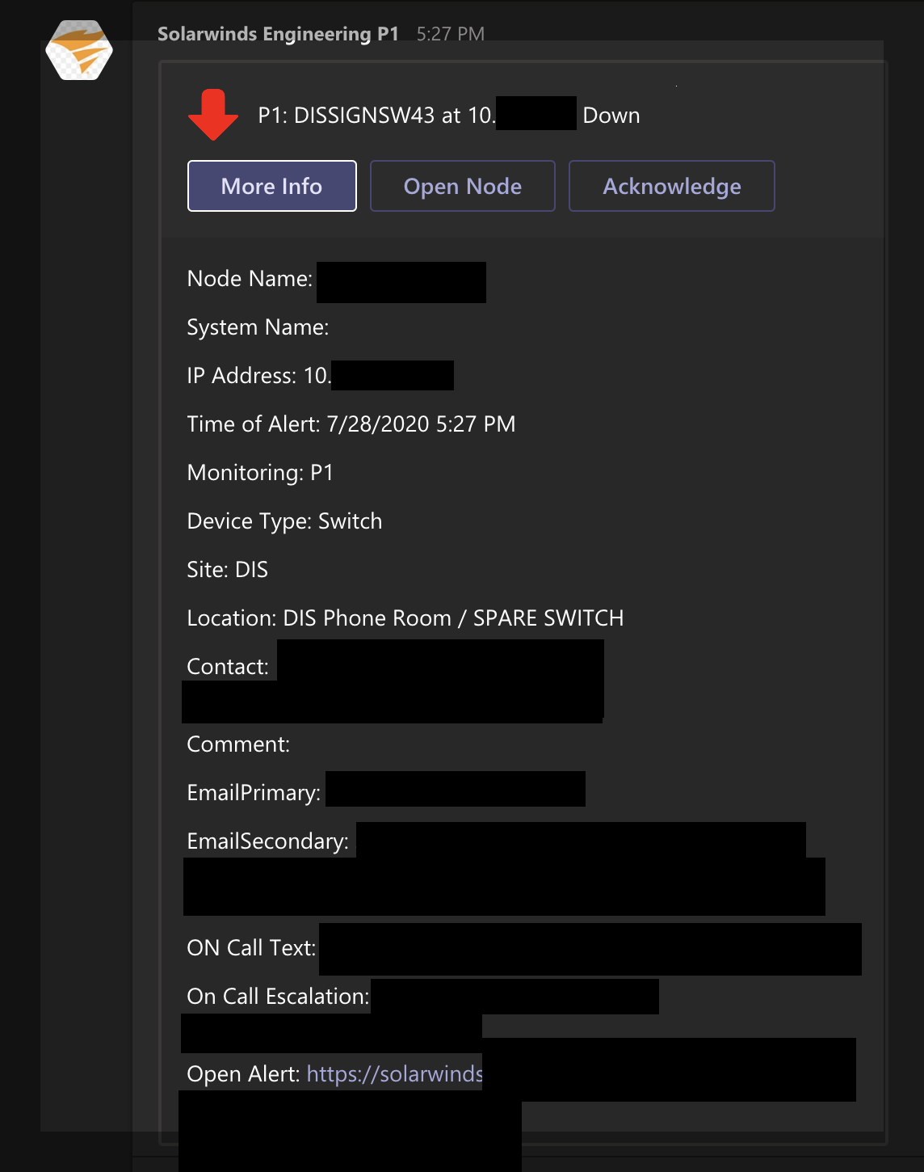
Task: Acknowledge the P1 alert
Action: [x=671, y=186]
